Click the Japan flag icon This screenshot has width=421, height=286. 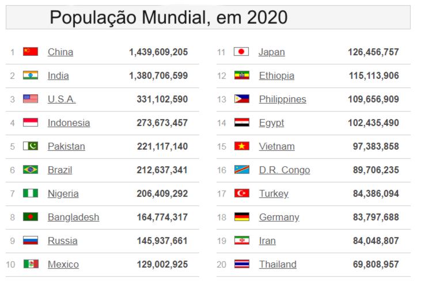[x=241, y=52]
